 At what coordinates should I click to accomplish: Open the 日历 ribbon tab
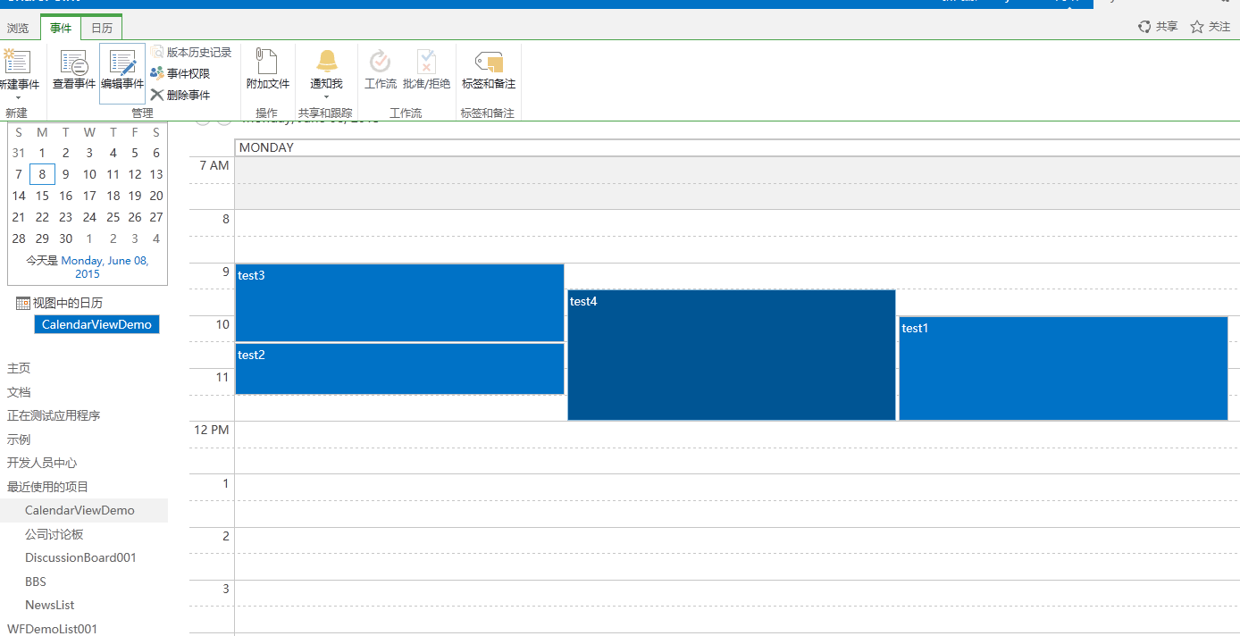tap(102, 29)
